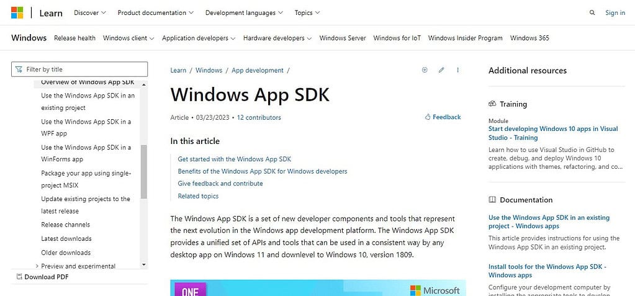Click the Learn breadcrumb
This screenshot has width=635, height=296.
pos(178,70)
